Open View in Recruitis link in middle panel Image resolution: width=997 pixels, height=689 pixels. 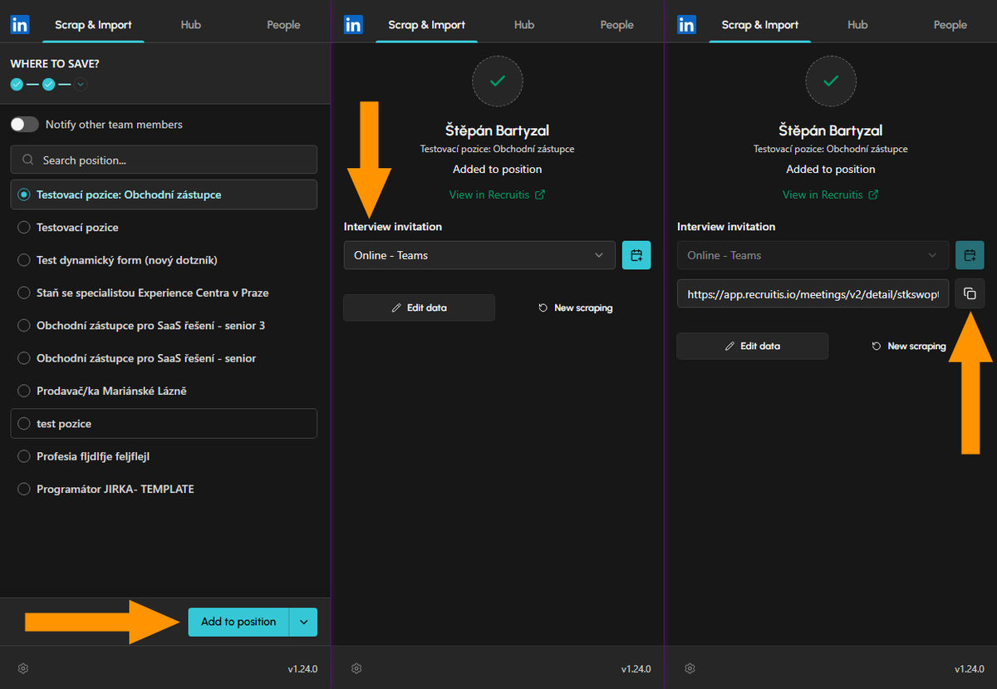(497, 194)
